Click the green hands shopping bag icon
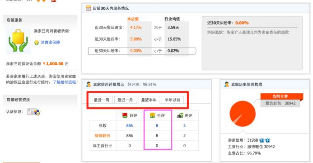This screenshot has height=163, width=313. coord(18,41)
